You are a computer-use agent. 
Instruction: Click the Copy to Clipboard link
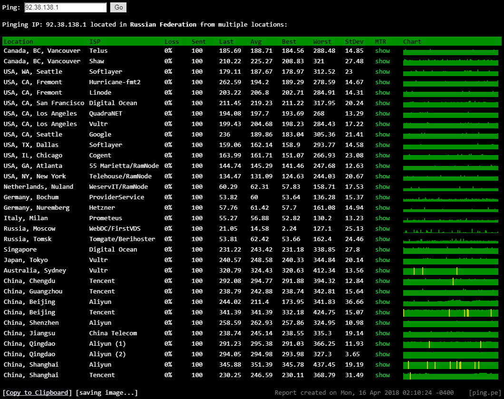coord(37,393)
